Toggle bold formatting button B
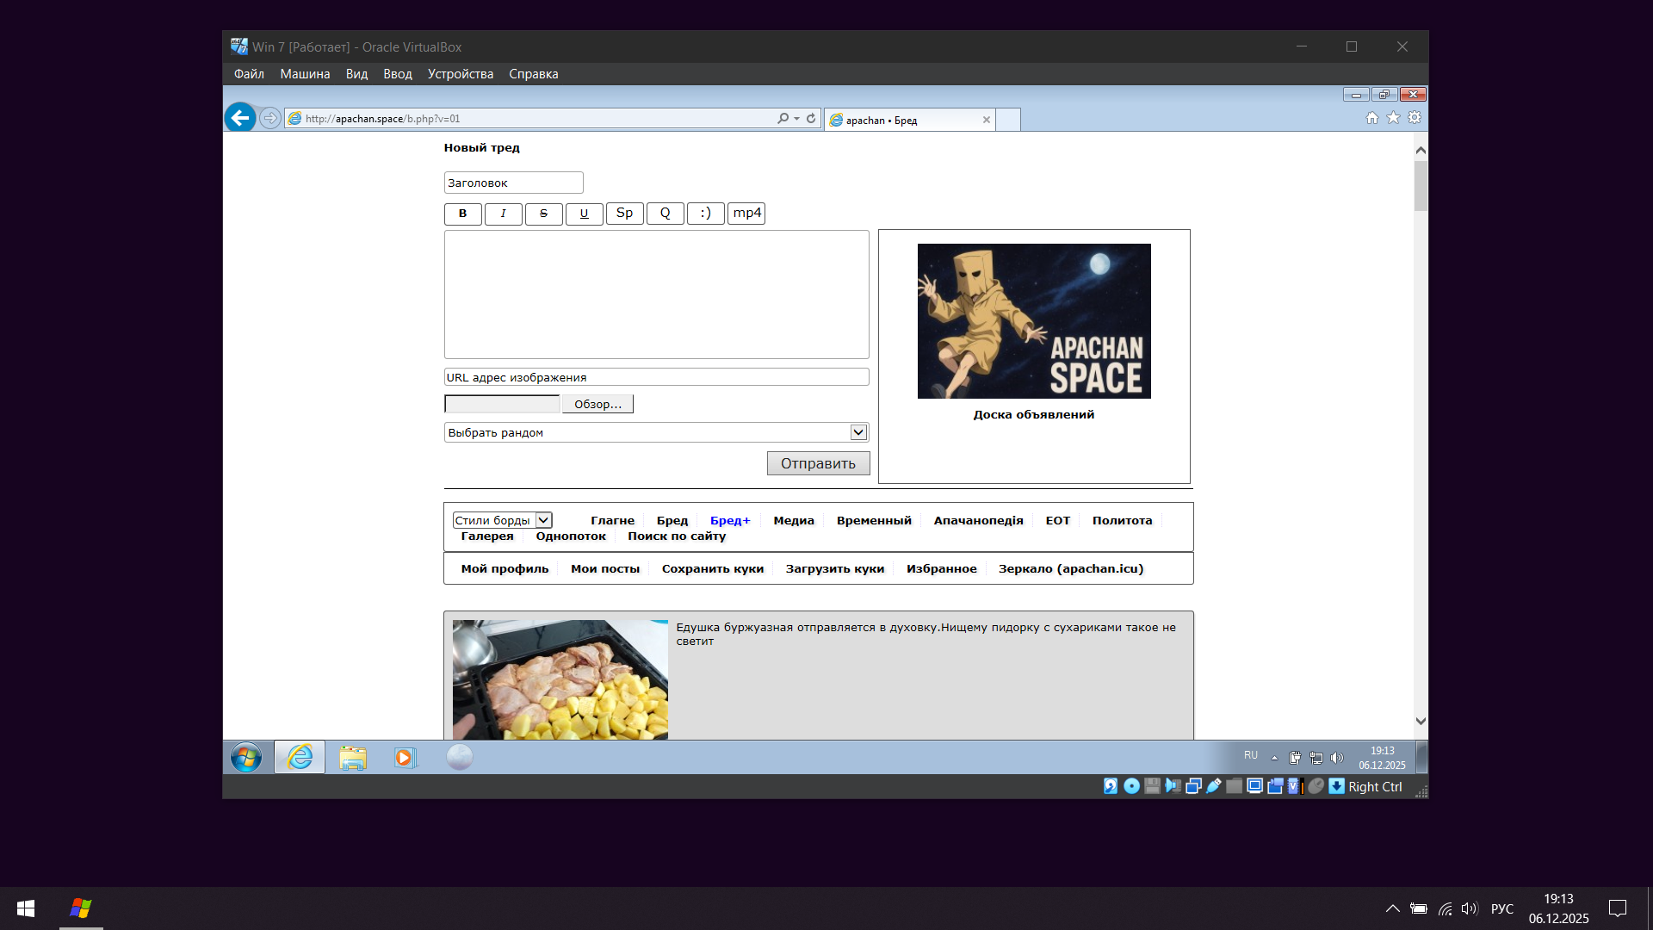The image size is (1653, 930). [x=462, y=214]
